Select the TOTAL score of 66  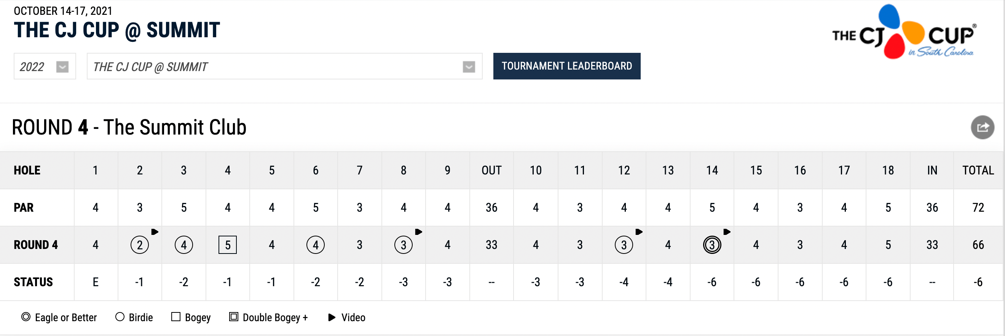978,244
